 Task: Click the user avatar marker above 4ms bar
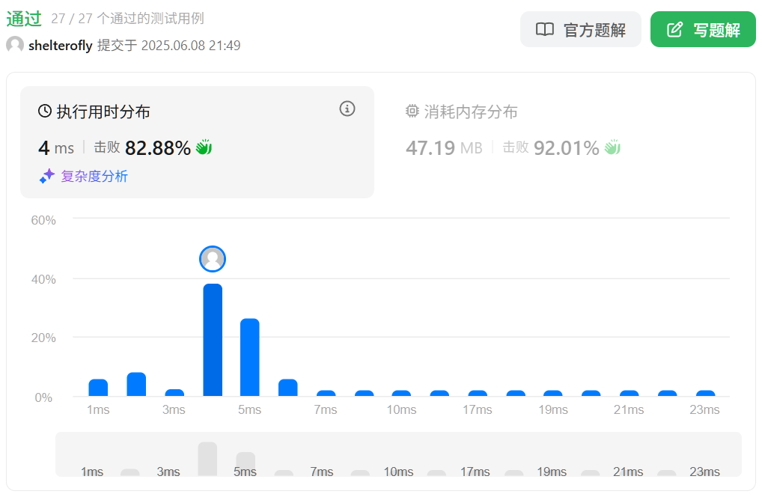[x=213, y=259]
